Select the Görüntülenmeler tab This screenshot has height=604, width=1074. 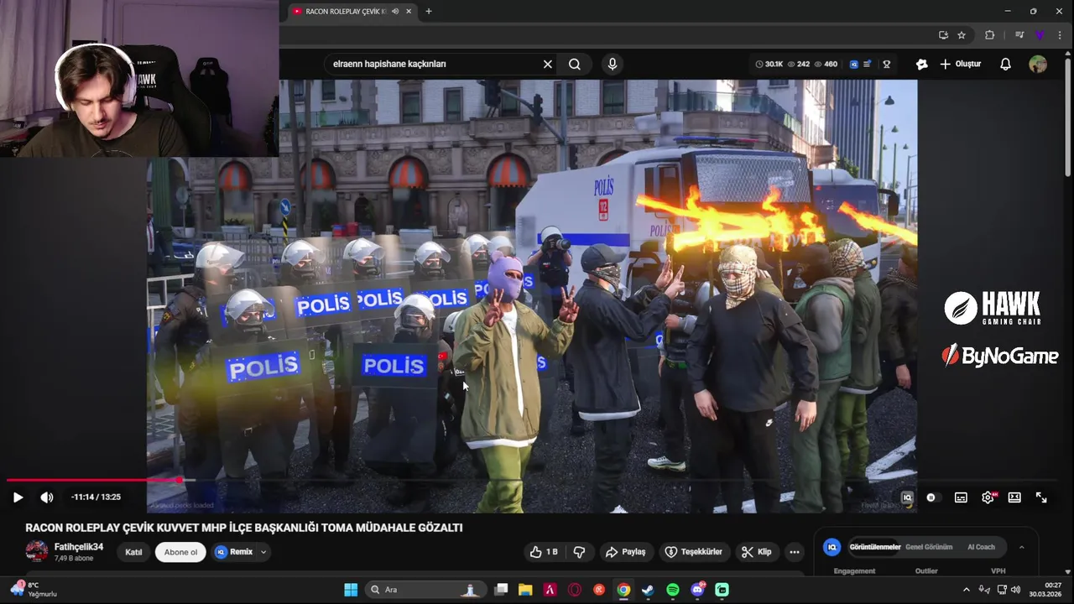click(875, 547)
